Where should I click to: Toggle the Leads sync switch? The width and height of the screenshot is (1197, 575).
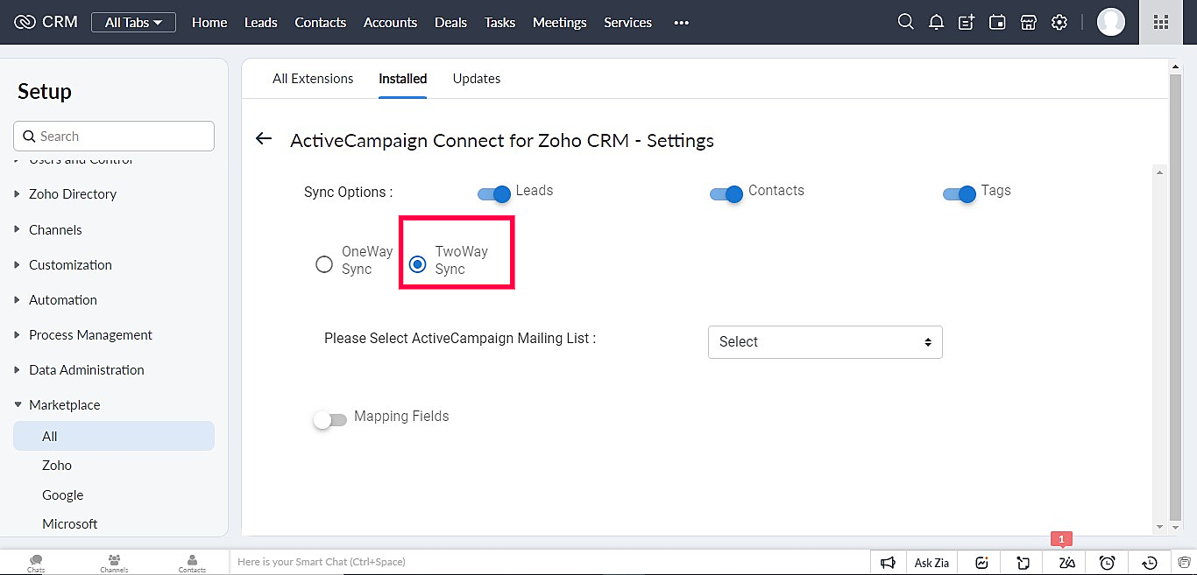[494, 194]
